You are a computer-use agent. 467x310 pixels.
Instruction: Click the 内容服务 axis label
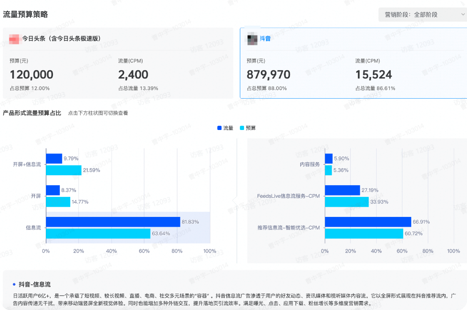(x=310, y=165)
